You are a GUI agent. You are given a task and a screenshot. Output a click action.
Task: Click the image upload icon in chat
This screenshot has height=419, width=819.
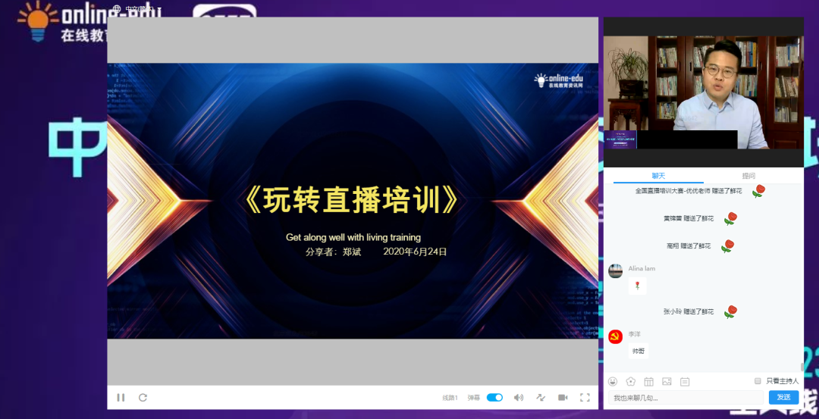tap(667, 381)
